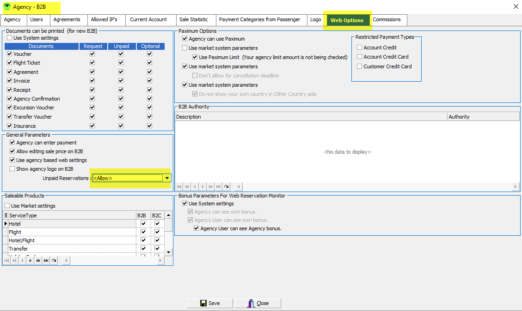Check the Account Credit Card restriction
Viewport: 522px width, 311px height.
360,57
